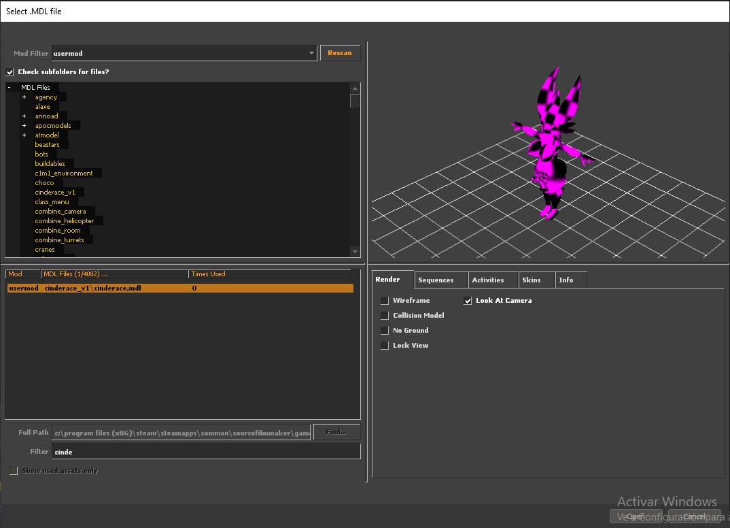Click the Filter field containing cinde
Screen dimensions: 730x528
coord(206,452)
